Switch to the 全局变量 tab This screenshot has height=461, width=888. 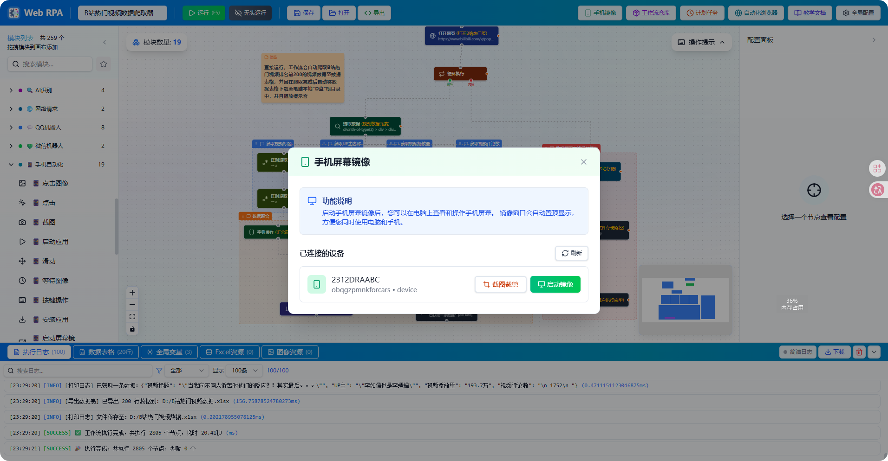tap(169, 352)
